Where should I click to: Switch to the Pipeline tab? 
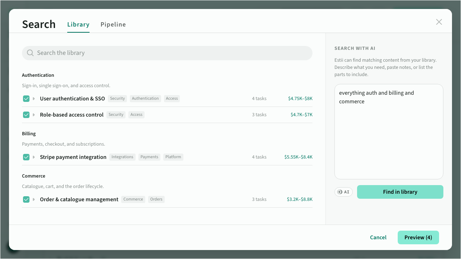pyautogui.click(x=113, y=24)
